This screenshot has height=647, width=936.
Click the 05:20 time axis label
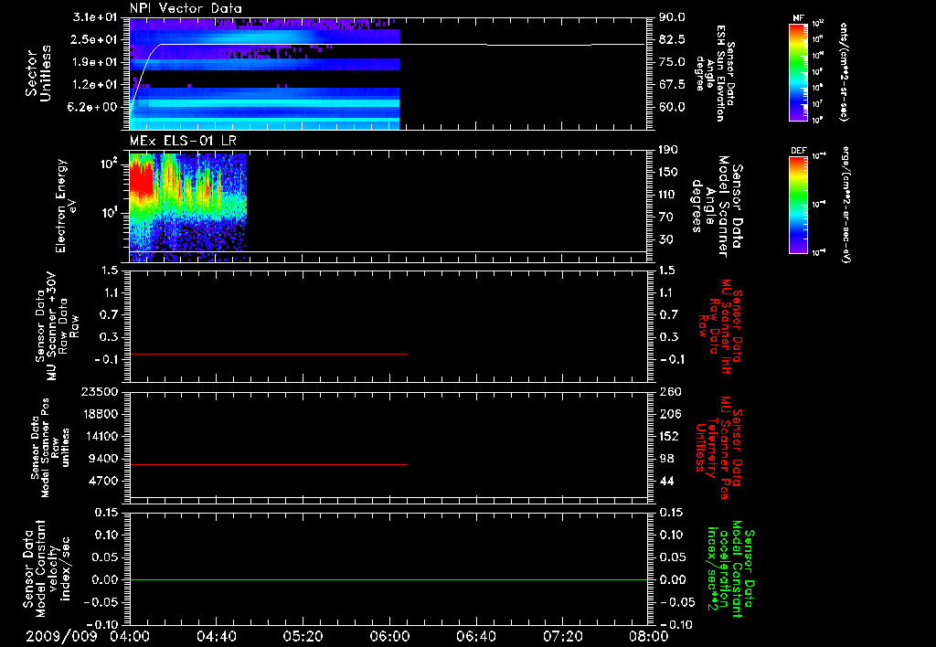click(303, 636)
